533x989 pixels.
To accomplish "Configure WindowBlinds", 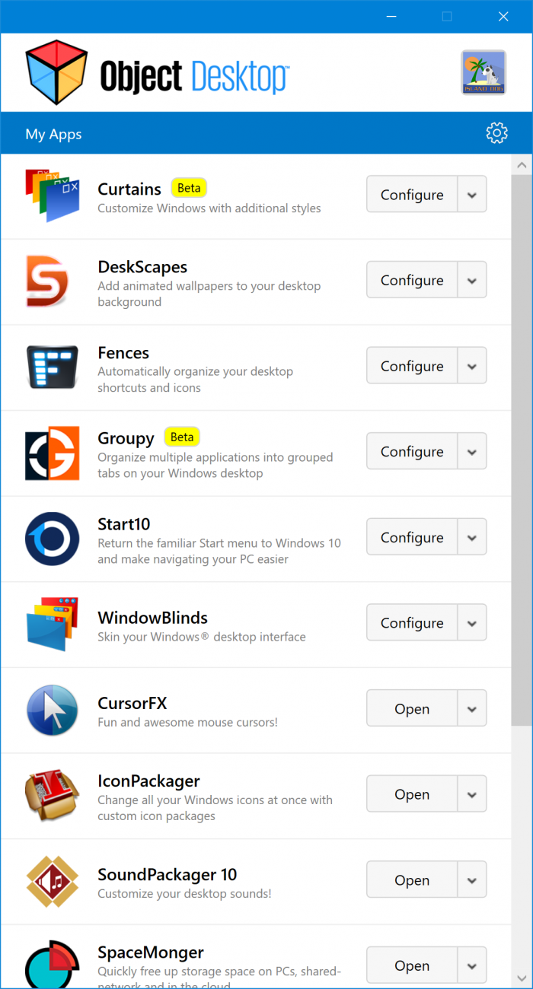I will point(412,622).
